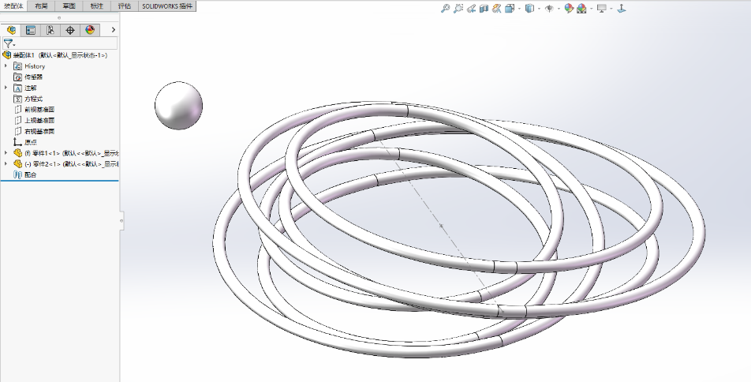The image size is (751, 382).
Task: Click the Apply Scene icon
Action: tap(581, 8)
